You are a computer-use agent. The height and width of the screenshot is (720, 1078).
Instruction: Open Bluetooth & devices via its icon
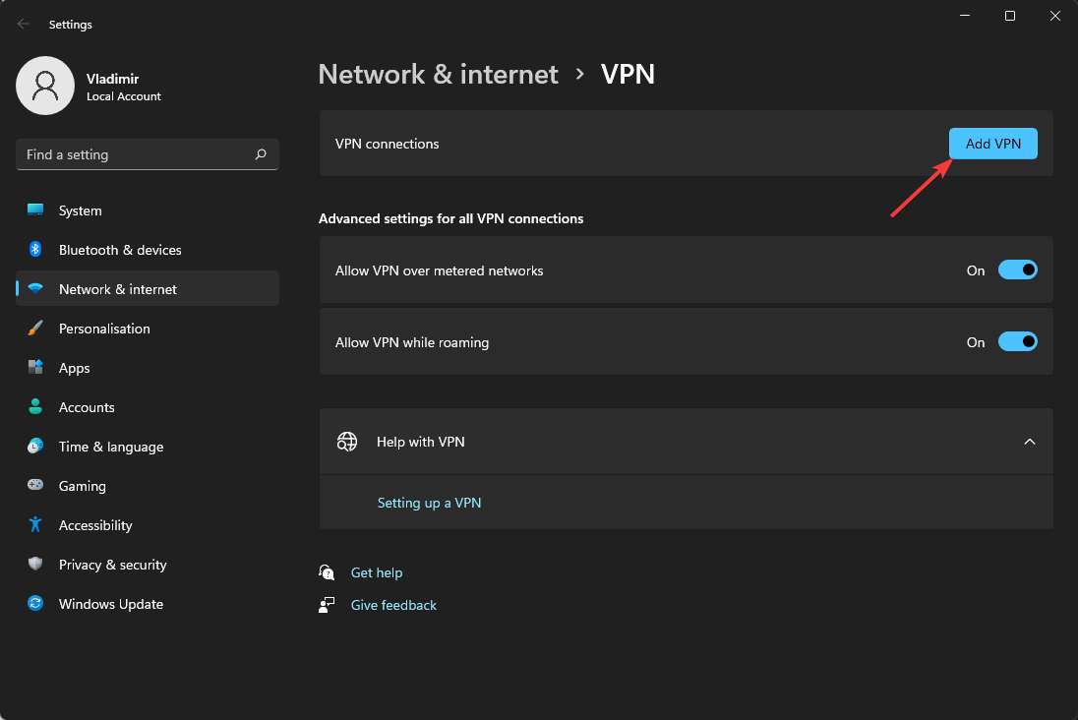click(x=35, y=250)
